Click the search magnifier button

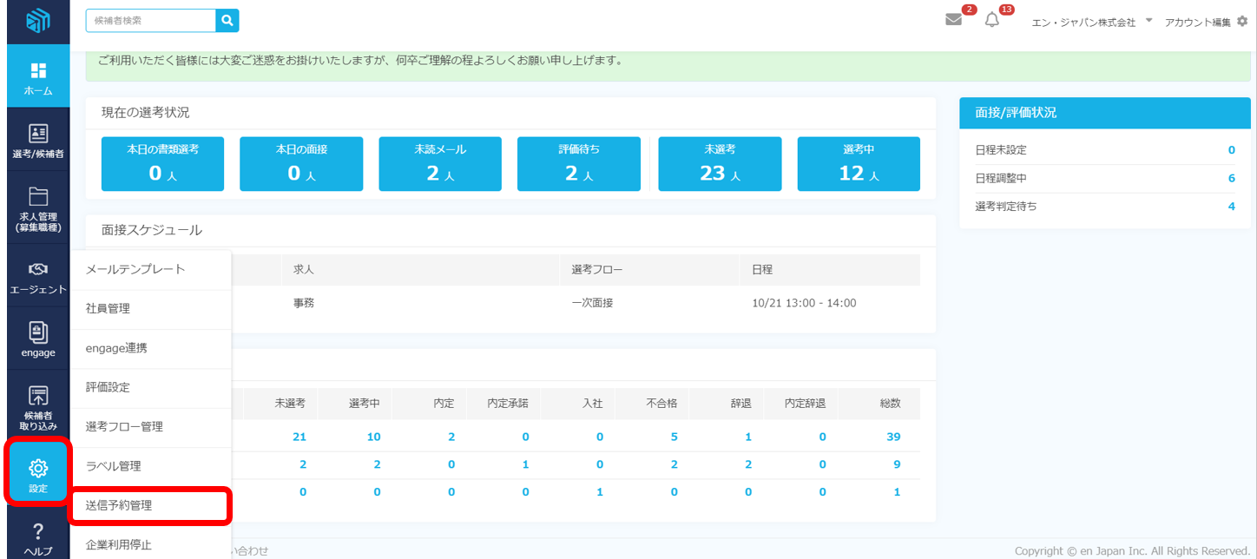coord(227,20)
